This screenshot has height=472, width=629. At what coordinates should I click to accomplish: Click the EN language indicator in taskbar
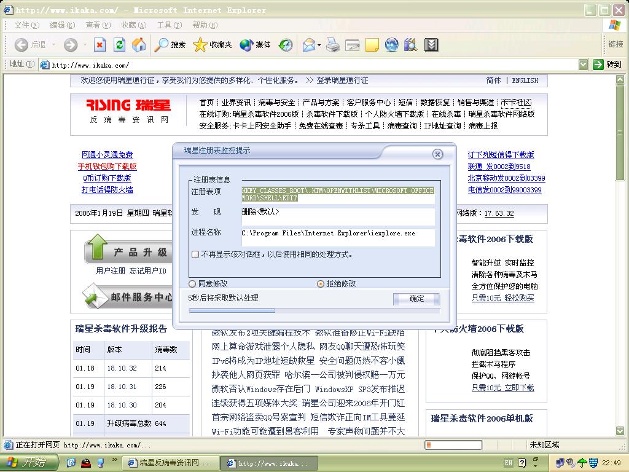508,463
